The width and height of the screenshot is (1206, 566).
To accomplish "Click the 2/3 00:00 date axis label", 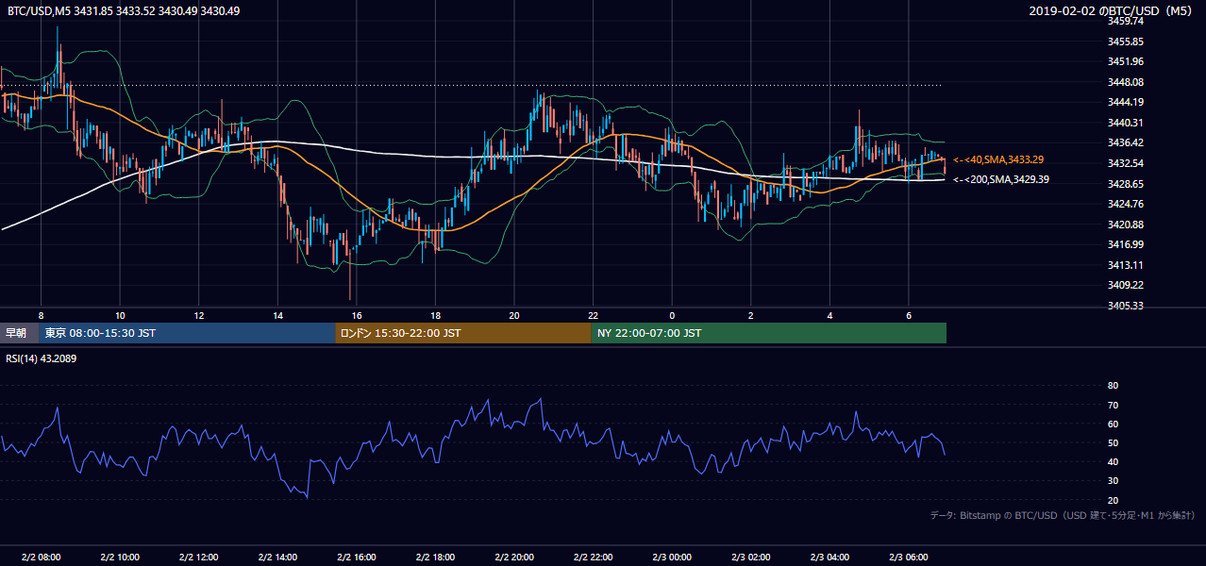I will click(672, 558).
